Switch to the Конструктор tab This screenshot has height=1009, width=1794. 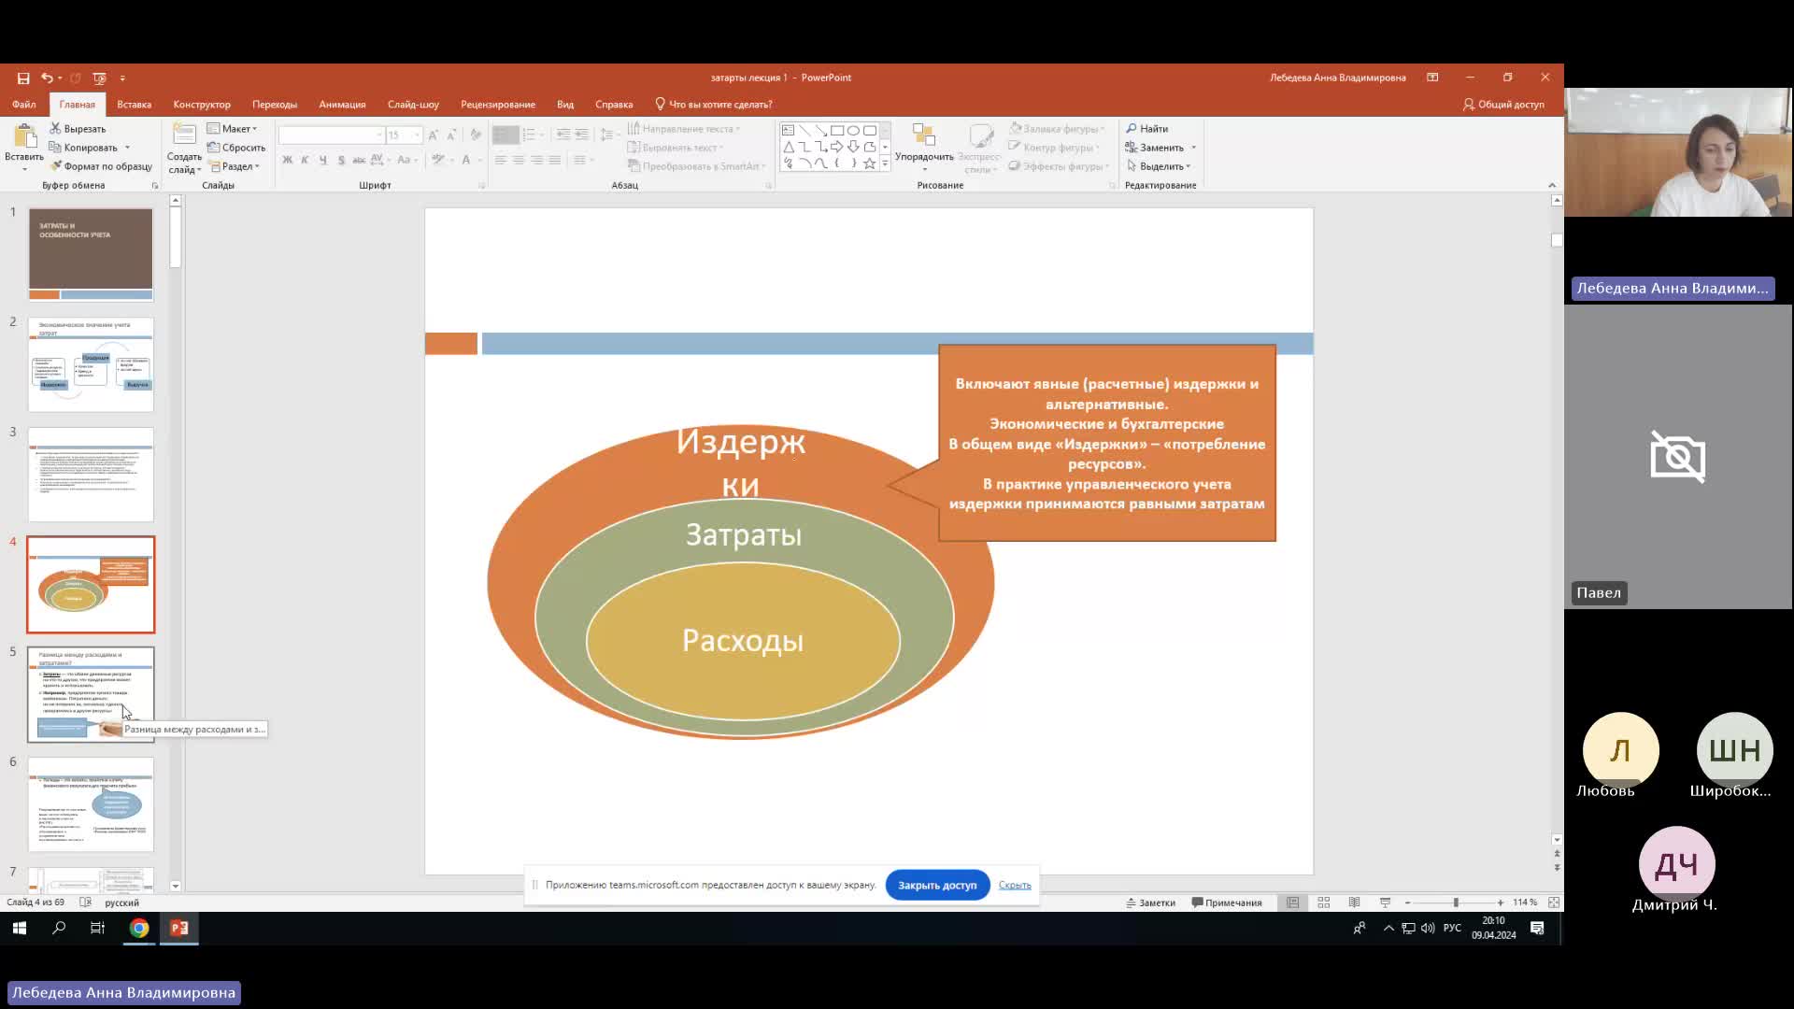[202, 105]
